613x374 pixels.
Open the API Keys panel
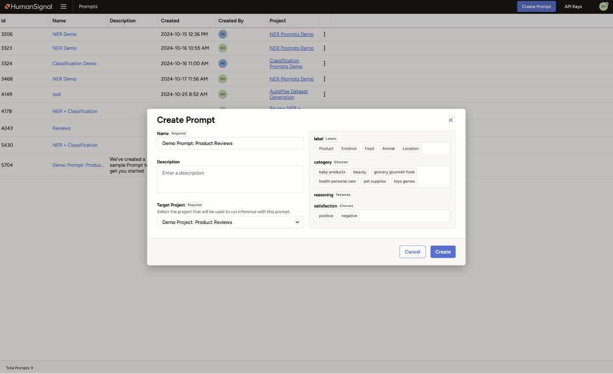[x=573, y=6]
